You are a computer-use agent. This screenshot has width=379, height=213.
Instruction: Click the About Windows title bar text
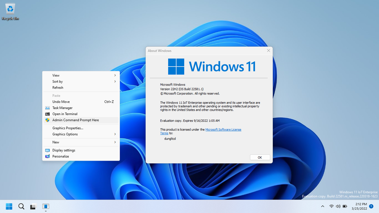pyautogui.click(x=160, y=51)
